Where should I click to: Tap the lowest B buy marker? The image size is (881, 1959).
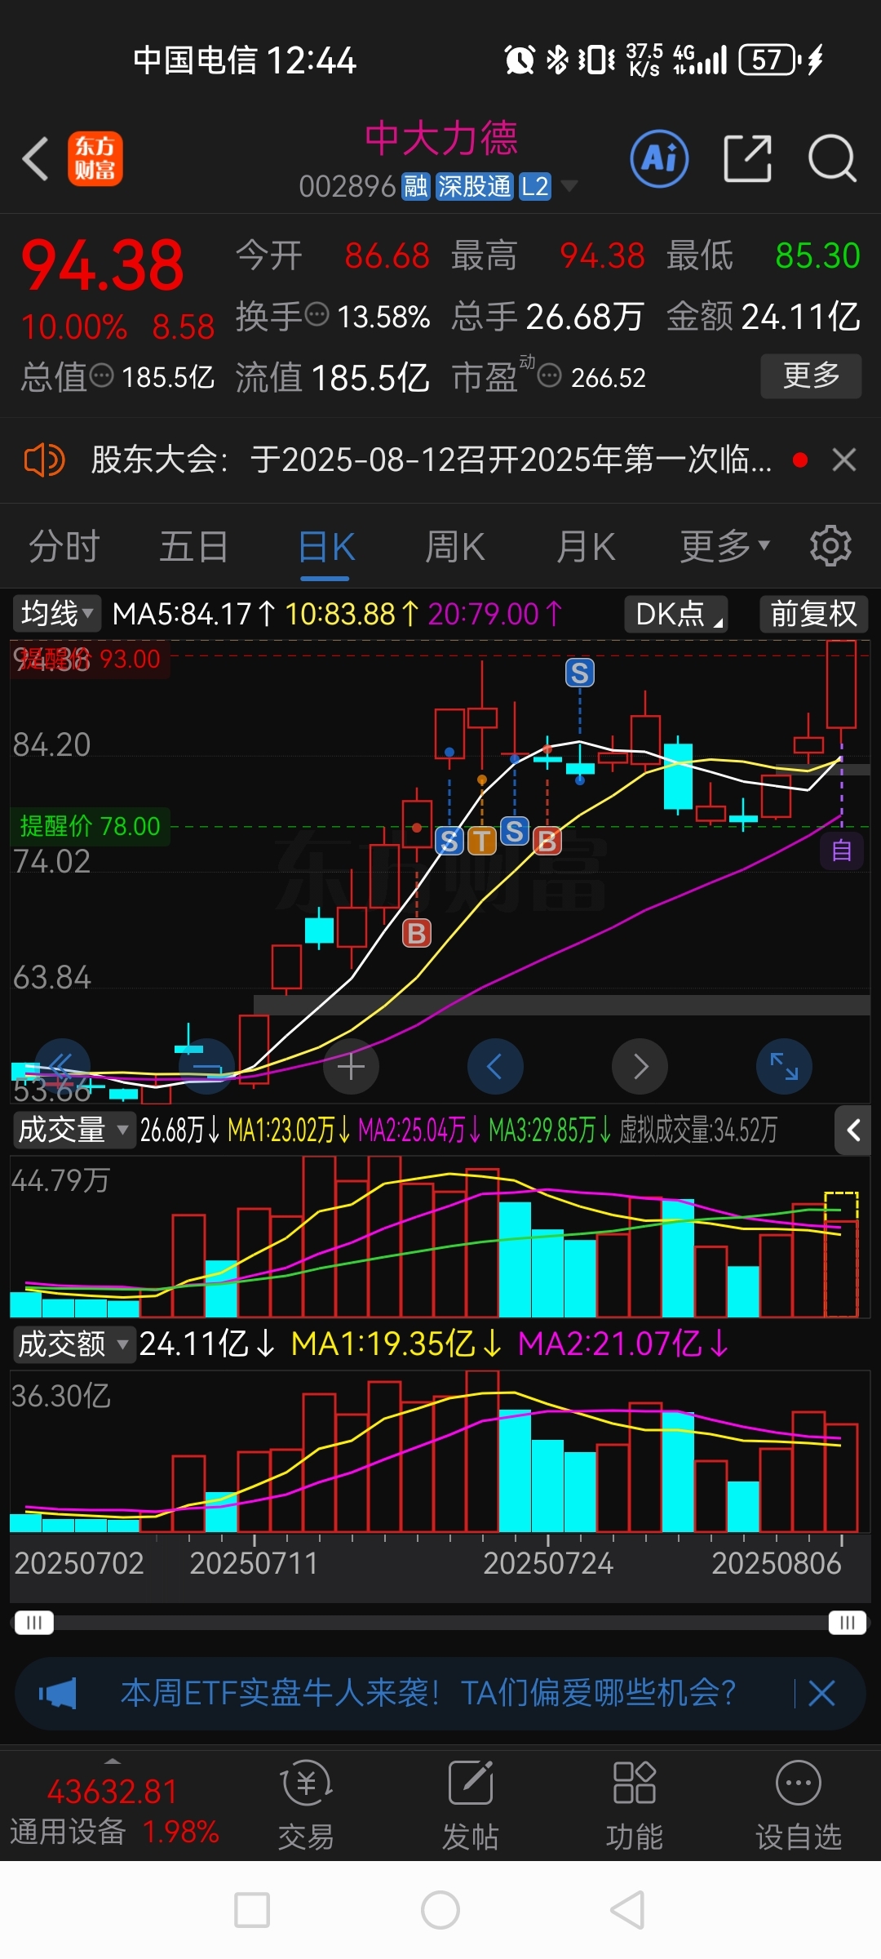417,933
